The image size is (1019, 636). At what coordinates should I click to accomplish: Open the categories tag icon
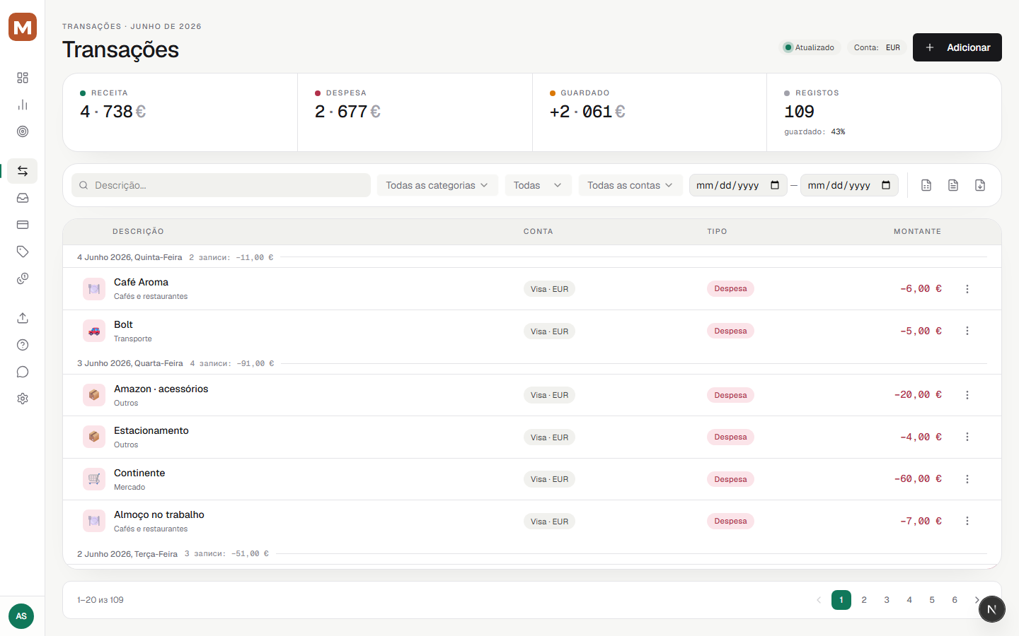[x=23, y=252]
